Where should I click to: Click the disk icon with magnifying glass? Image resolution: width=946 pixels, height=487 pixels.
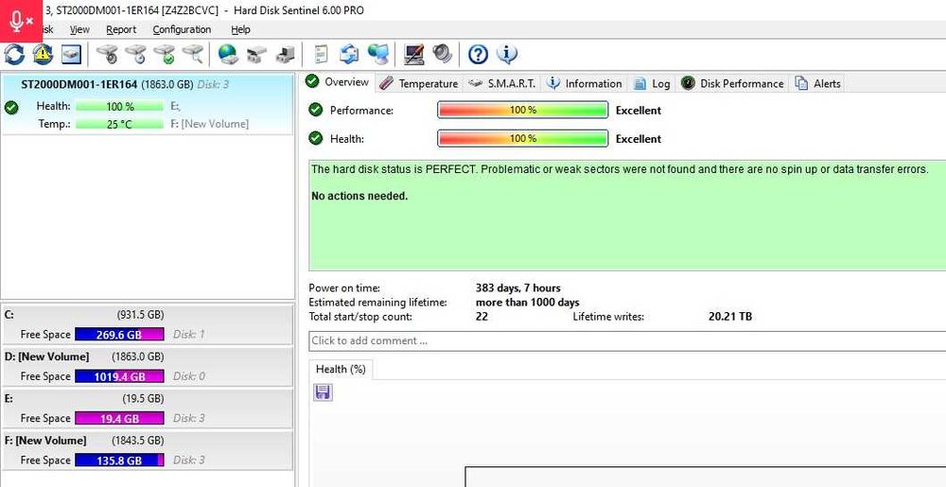(193, 54)
